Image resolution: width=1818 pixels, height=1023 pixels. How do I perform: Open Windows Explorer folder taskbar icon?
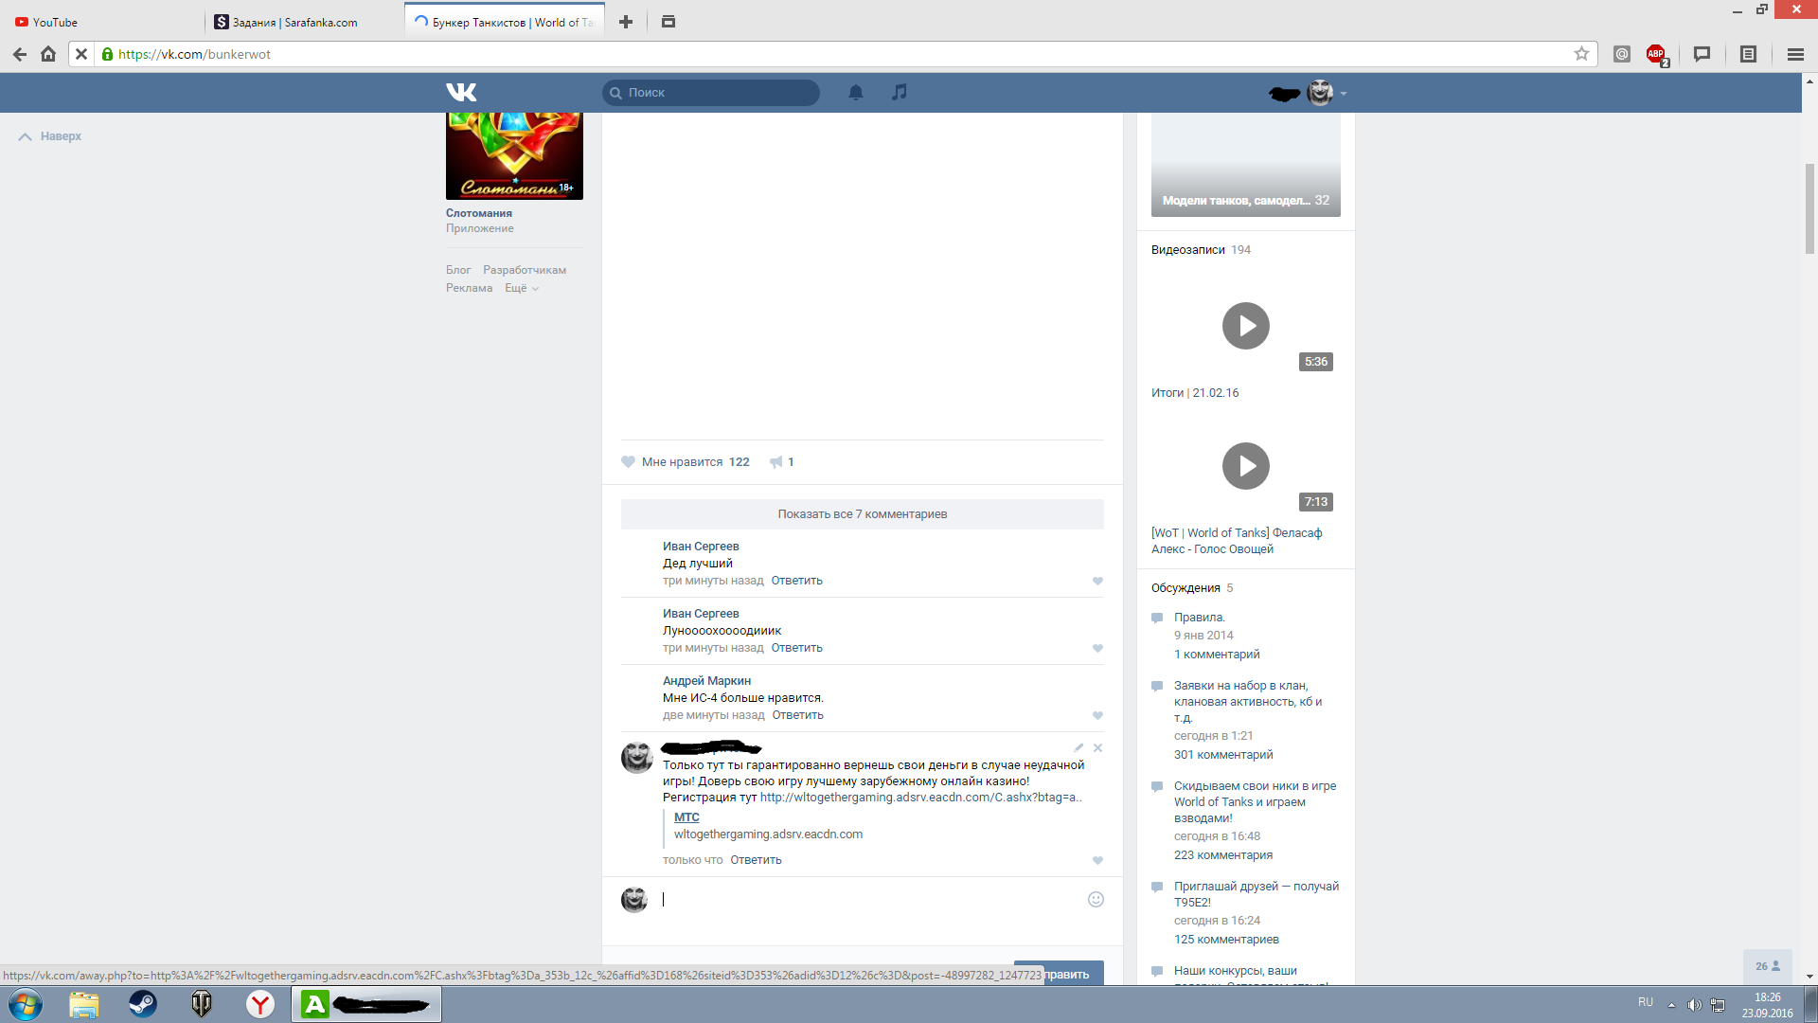(x=83, y=1003)
